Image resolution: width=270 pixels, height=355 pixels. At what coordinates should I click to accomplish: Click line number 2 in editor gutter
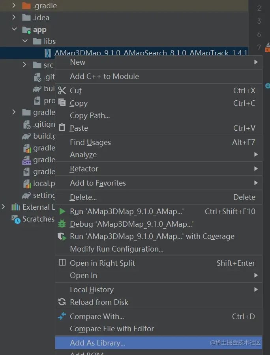point(259,8)
